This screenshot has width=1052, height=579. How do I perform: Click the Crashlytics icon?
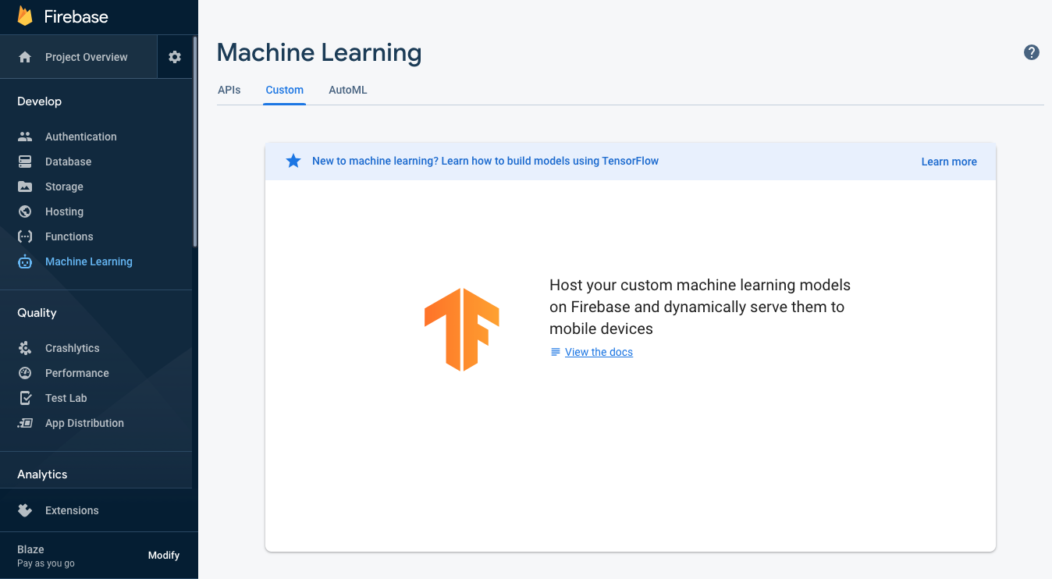click(x=25, y=348)
